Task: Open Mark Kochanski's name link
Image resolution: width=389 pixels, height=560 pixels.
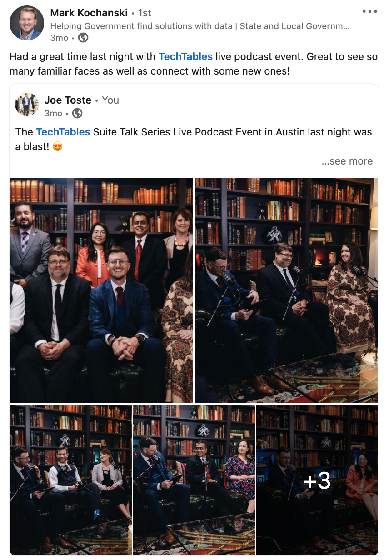Action: point(89,13)
